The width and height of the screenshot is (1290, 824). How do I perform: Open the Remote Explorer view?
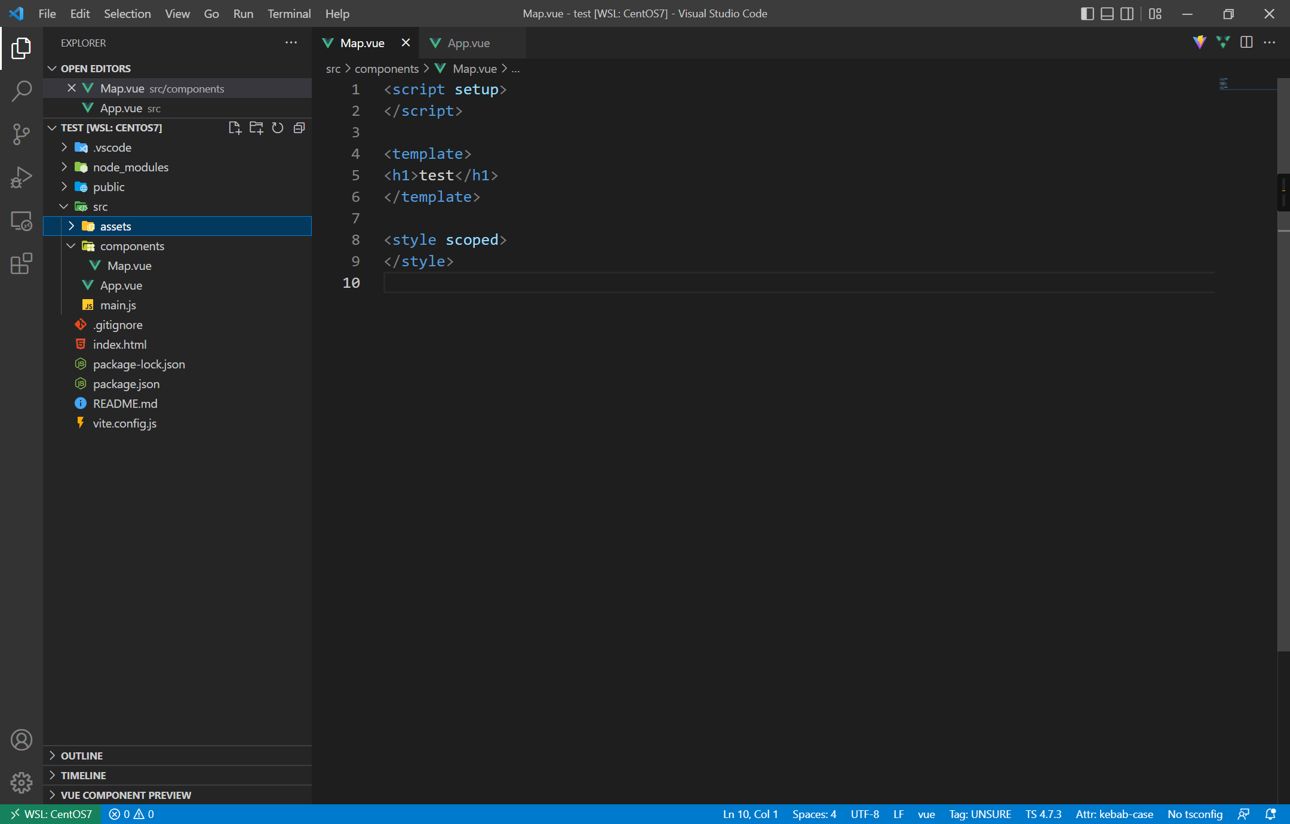pos(21,220)
